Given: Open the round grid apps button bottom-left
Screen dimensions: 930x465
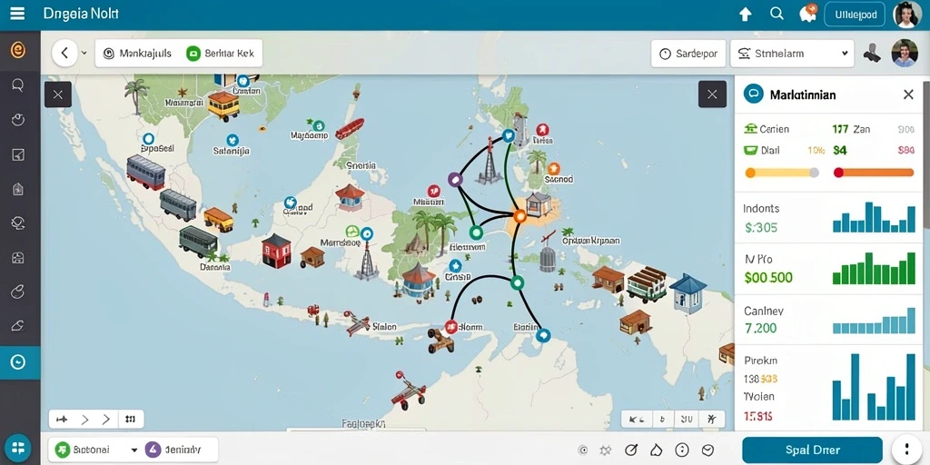Looking at the screenshot, I should pyautogui.click(x=17, y=448).
